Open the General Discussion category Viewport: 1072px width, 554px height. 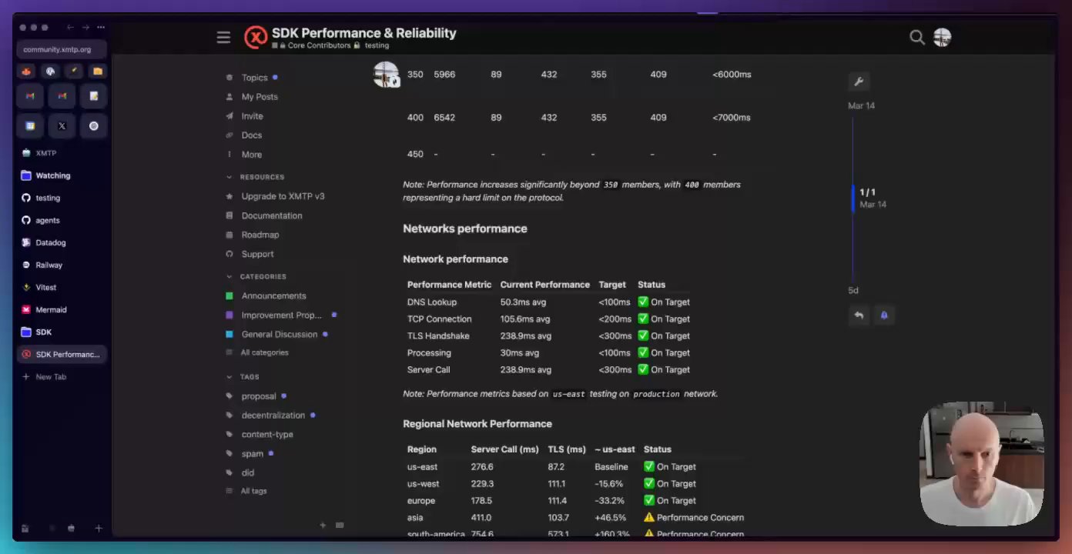[279, 334]
